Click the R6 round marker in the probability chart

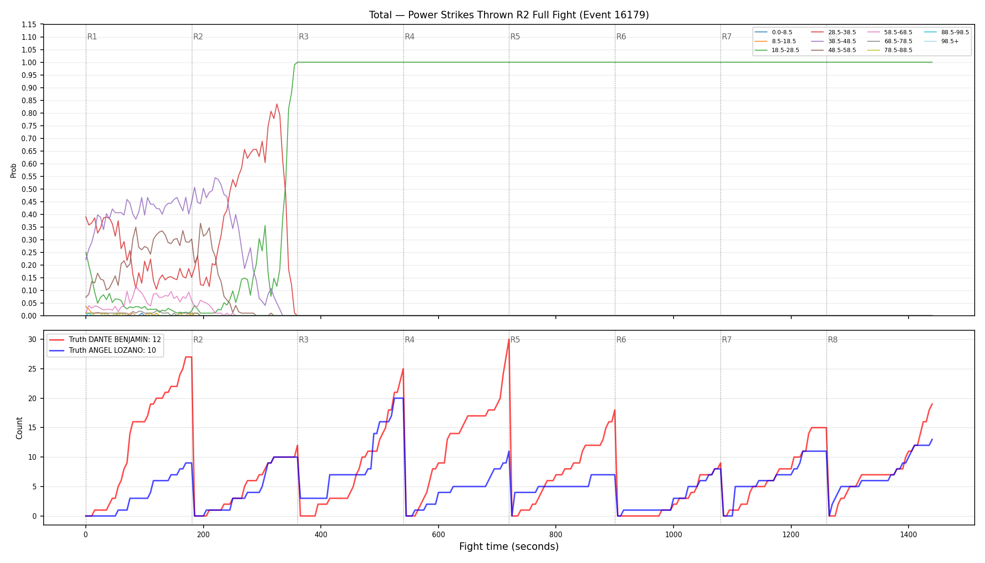tap(621, 37)
